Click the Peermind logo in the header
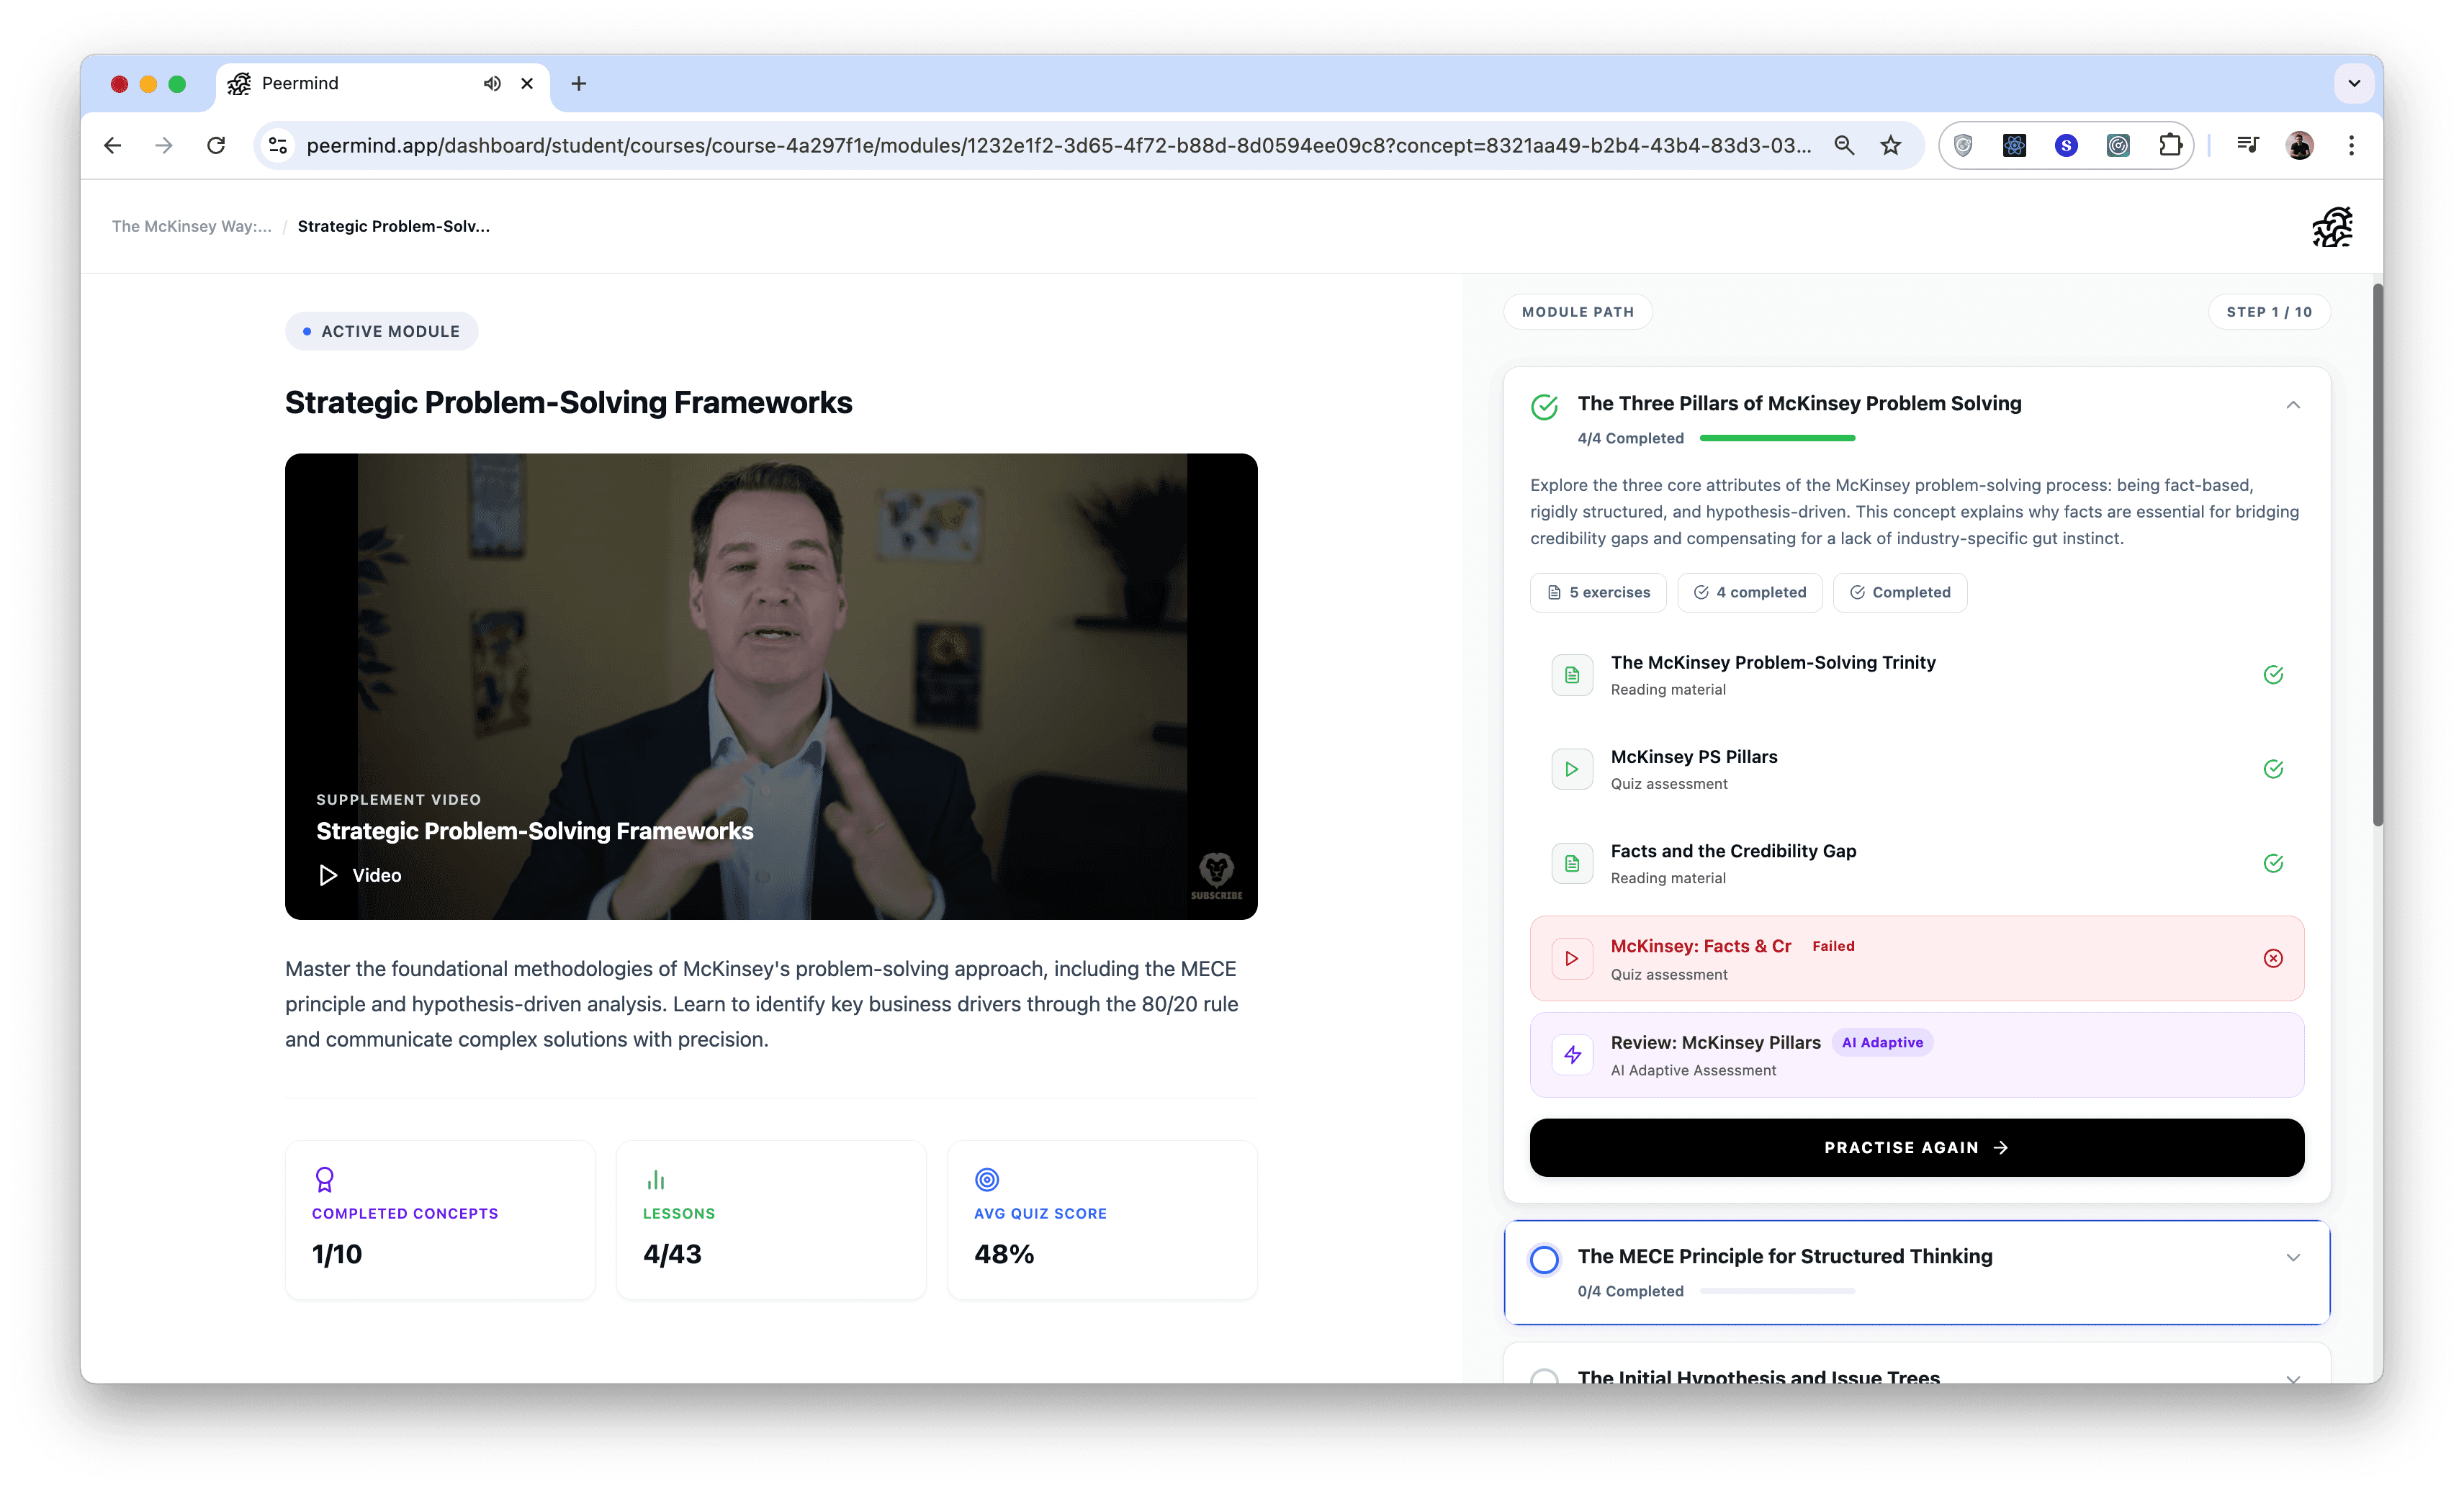 click(x=2332, y=227)
